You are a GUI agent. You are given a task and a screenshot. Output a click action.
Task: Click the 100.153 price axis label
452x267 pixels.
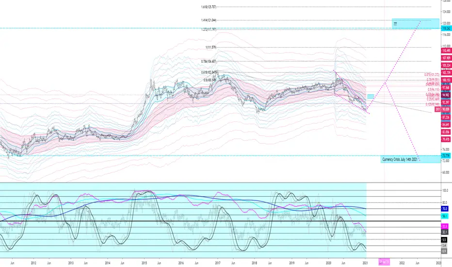[x=446, y=80]
